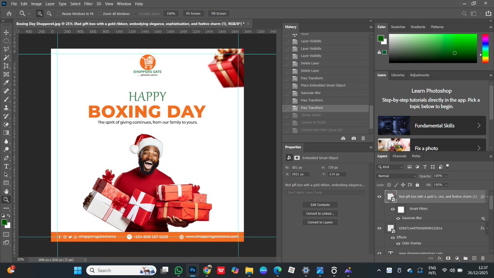Open the blend mode Normal dropdown
Viewport: 494px width, 278px height.
coord(397,176)
